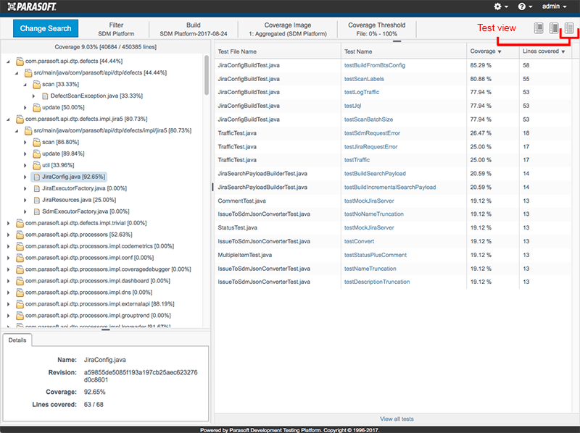Click StatusTest.java file name cell
Image resolution: width=580 pixels, height=433 pixels.
[238, 227]
